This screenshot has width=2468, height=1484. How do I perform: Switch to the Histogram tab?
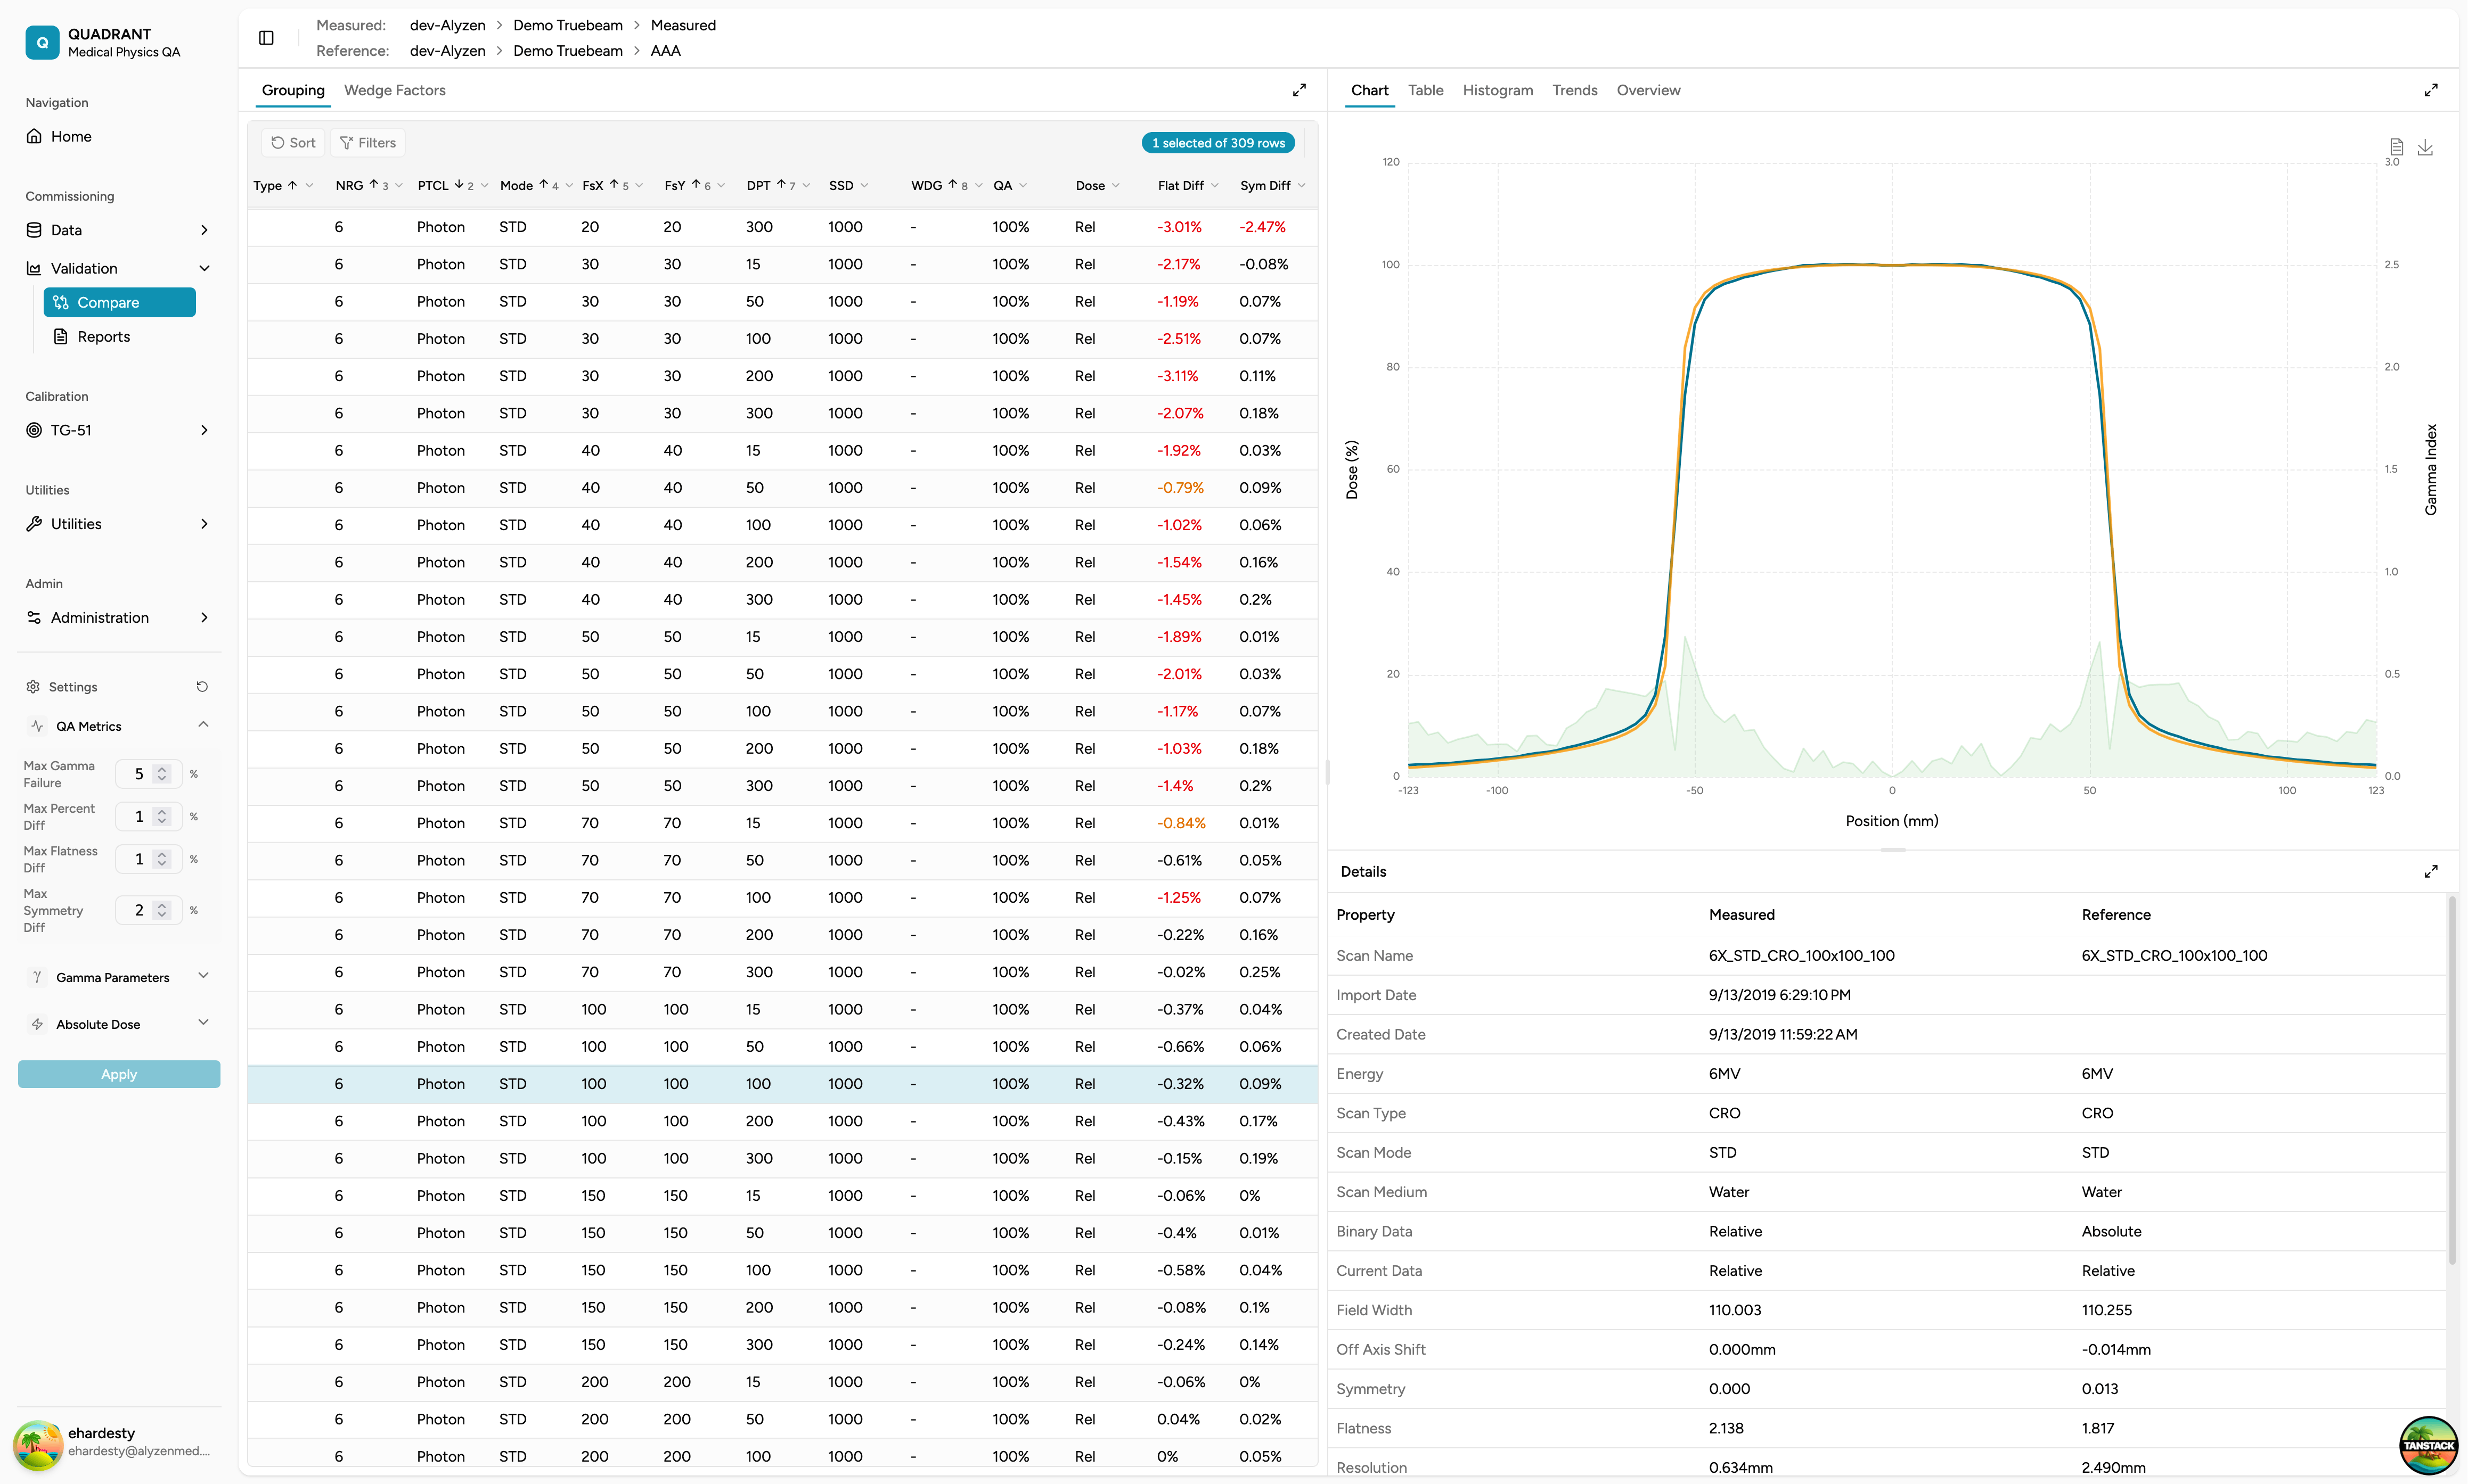pos(1497,90)
